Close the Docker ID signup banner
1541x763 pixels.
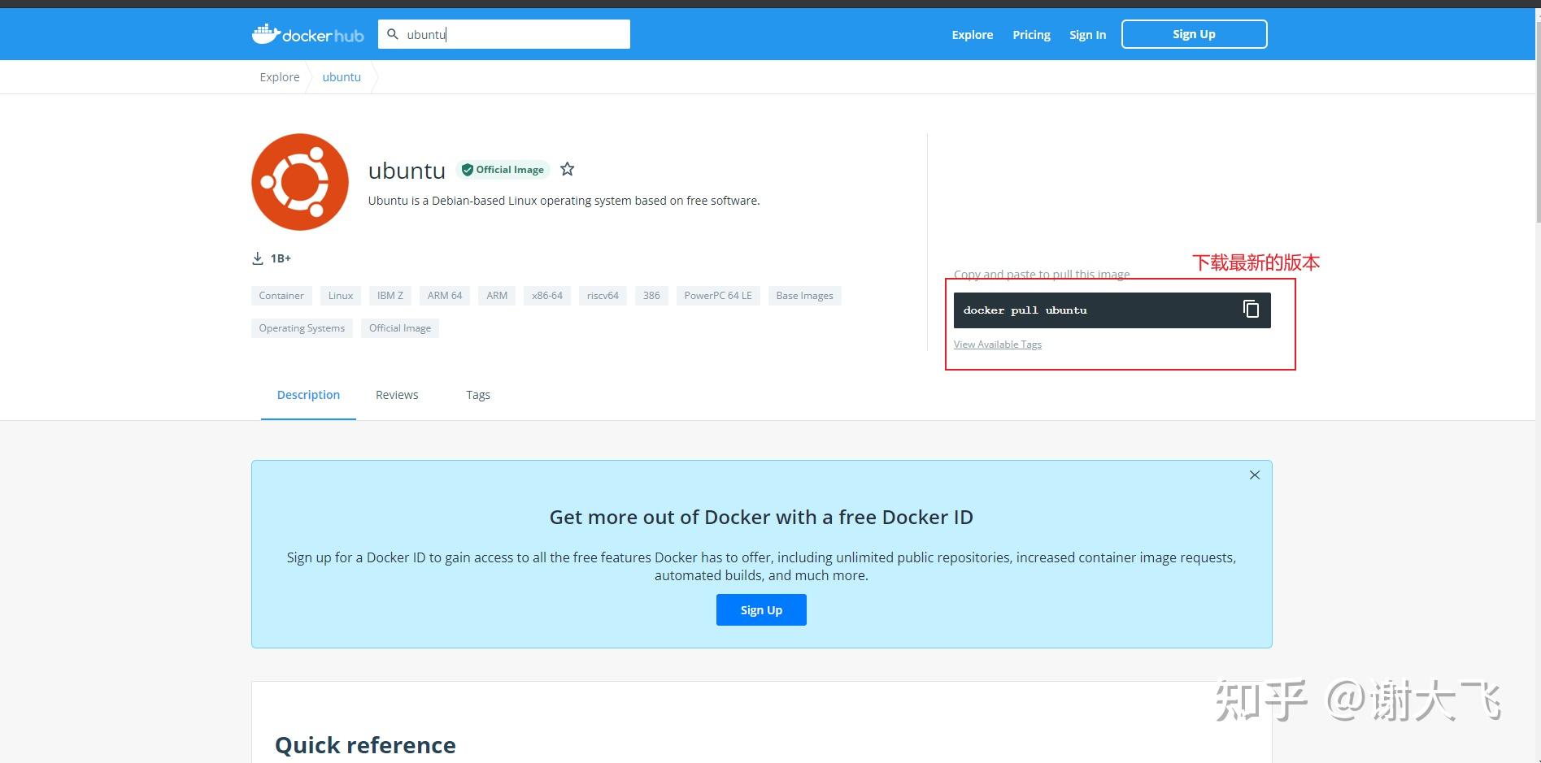pyautogui.click(x=1255, y=475)
